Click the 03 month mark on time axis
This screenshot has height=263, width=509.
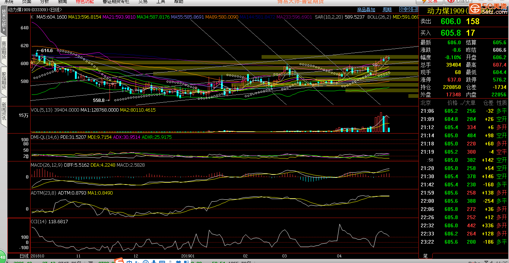284,256
